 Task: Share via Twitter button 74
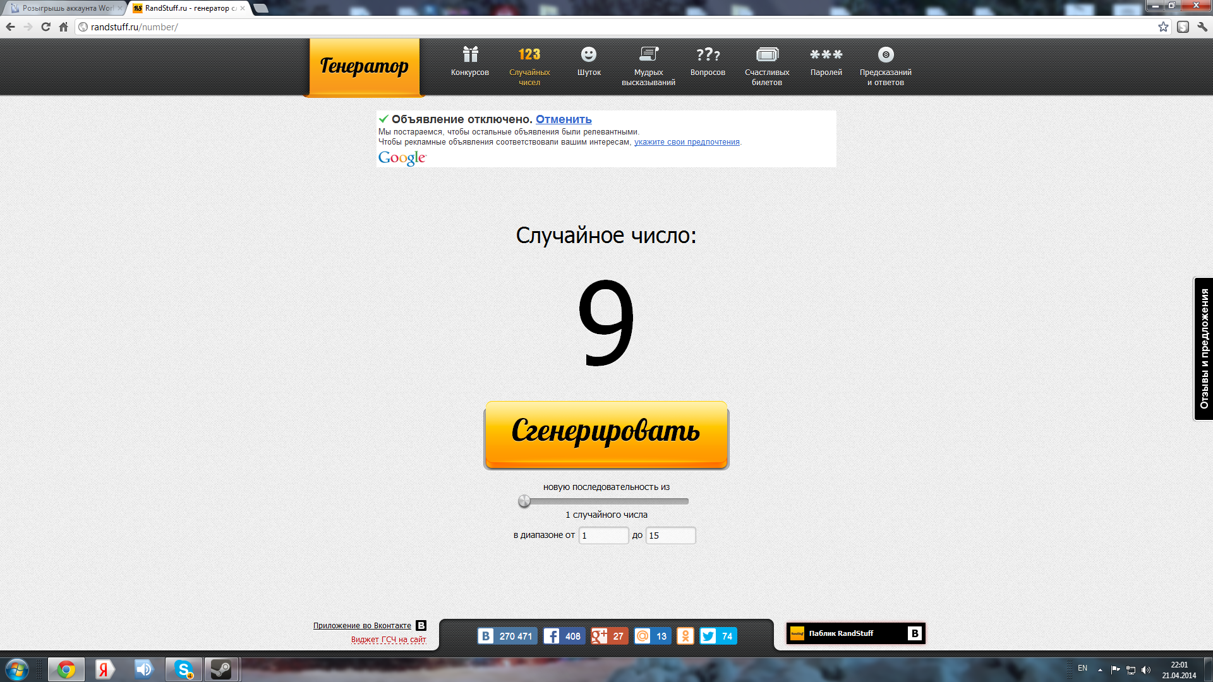[718, 636]
